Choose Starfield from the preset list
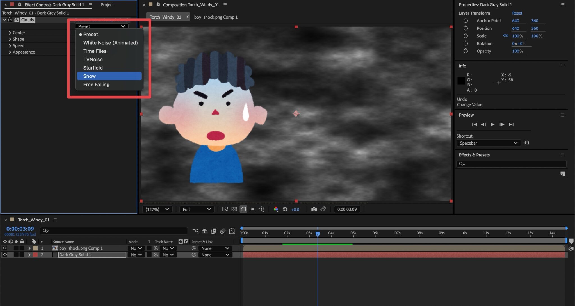Screen dimensions: 575x306 (x=93, y=68)
